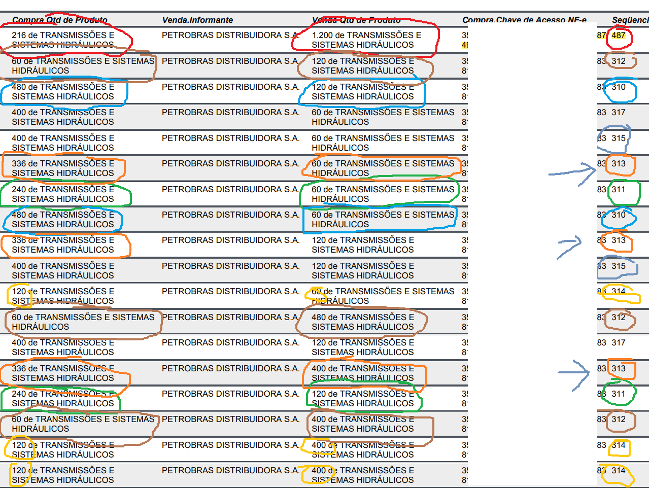Viewport: 649px width, 490px height.
Task: Click sequence 313 in the Venda 60 row
Action: (618, 163)
